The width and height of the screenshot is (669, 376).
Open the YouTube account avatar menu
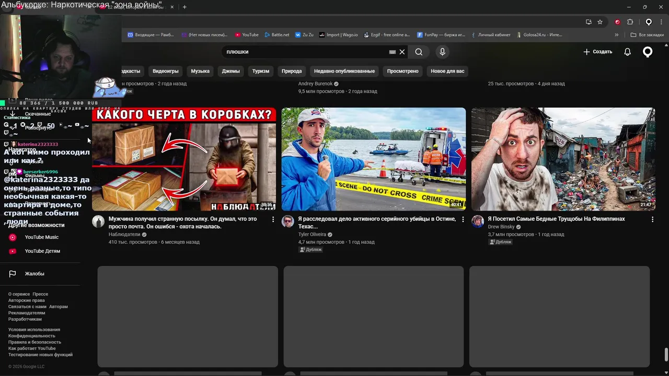click(x=648, y=52)
